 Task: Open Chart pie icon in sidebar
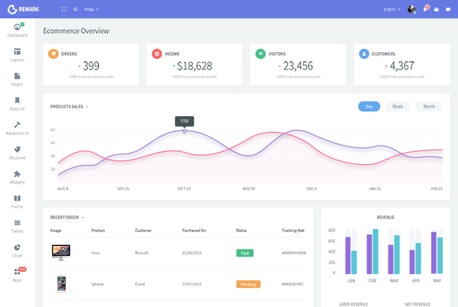pyautogui.click(x=17, y=247)
